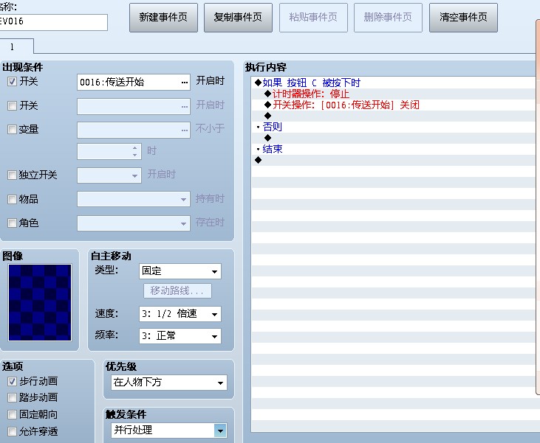Click the 删除事件页 button

click(388, 18)
